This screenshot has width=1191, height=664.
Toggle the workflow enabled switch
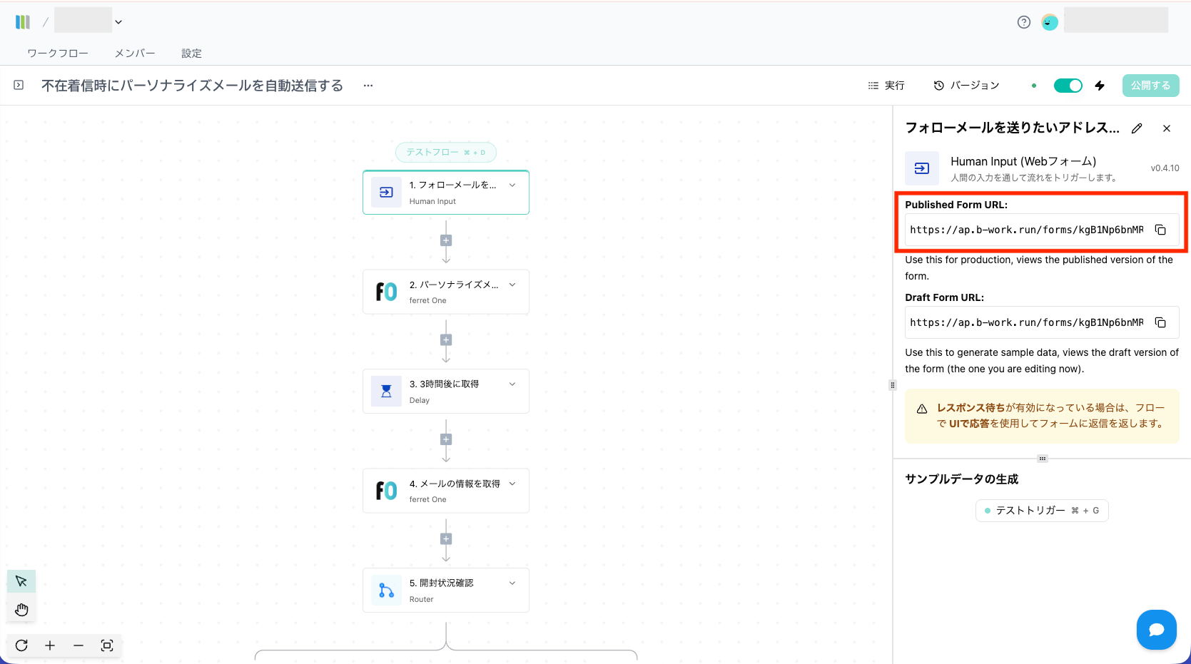coord(1068,86)
